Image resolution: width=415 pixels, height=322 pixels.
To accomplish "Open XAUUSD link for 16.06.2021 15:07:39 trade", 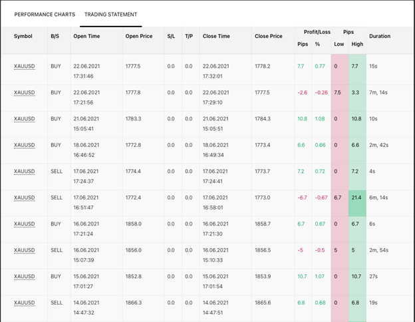I will point(24,250).
